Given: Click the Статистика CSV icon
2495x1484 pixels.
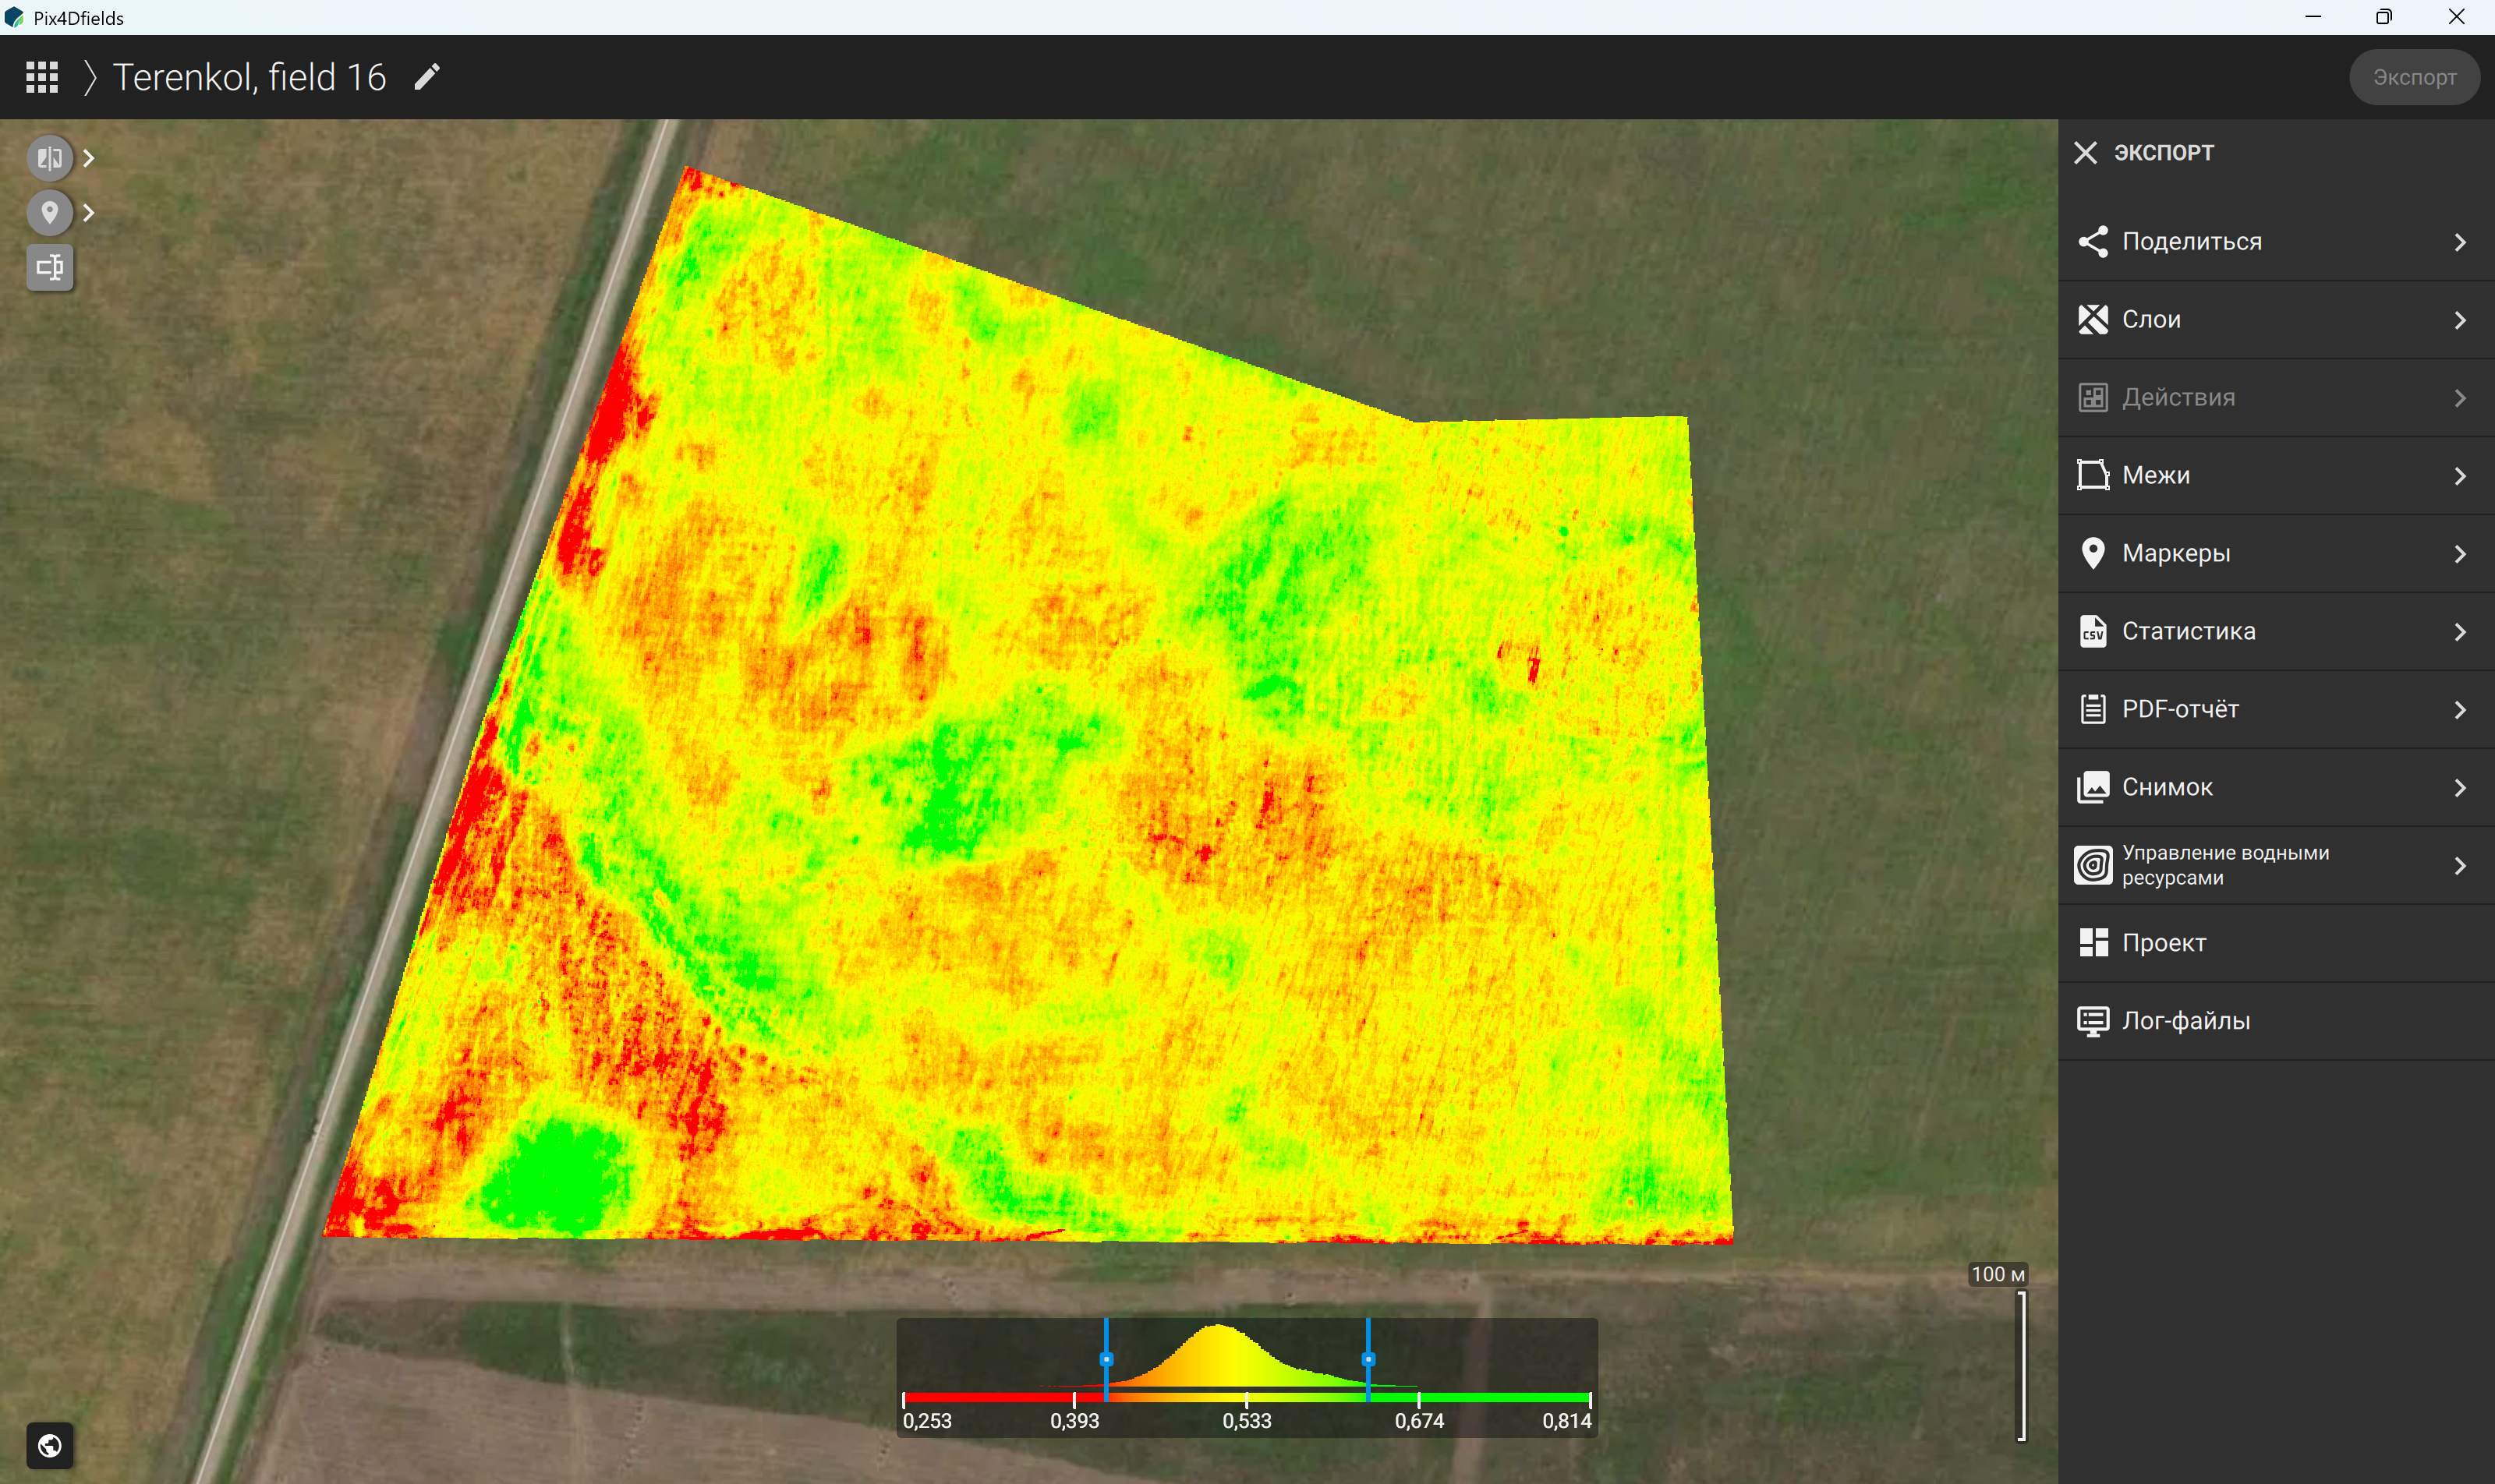Looking at the screenshot, I should (x=2093, y=631).
